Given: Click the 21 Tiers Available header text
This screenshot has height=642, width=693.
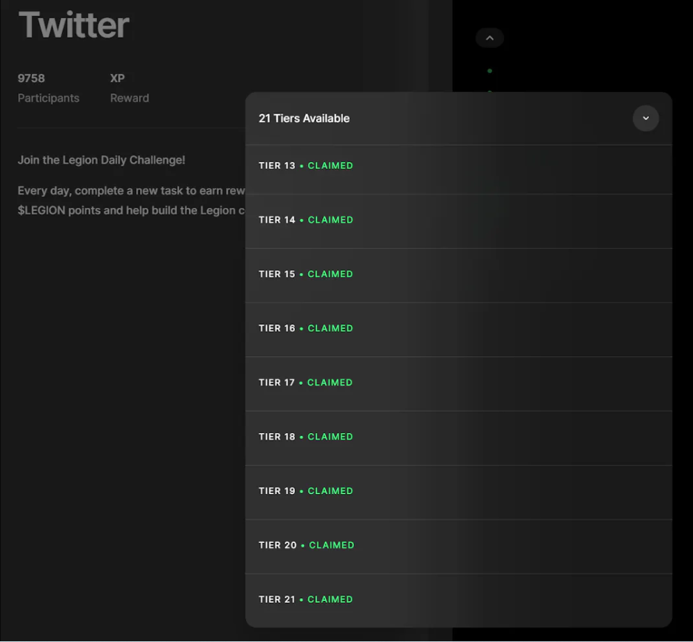Looking at the screenshot, I should pos(304,119).
